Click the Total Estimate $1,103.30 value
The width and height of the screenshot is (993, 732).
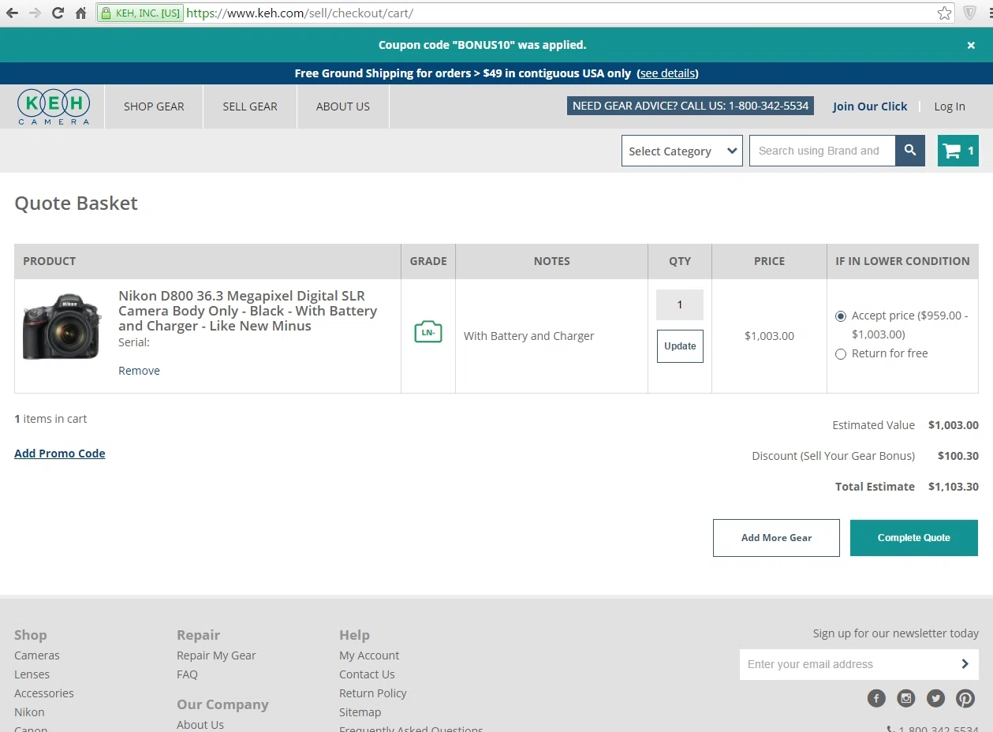(954, 487)
